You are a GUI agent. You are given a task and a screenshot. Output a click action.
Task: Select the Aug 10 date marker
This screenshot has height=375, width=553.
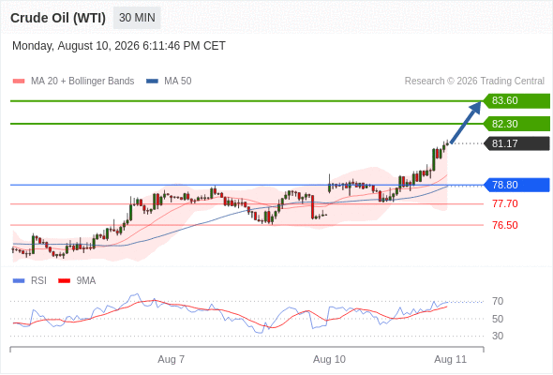click(329, 359)
